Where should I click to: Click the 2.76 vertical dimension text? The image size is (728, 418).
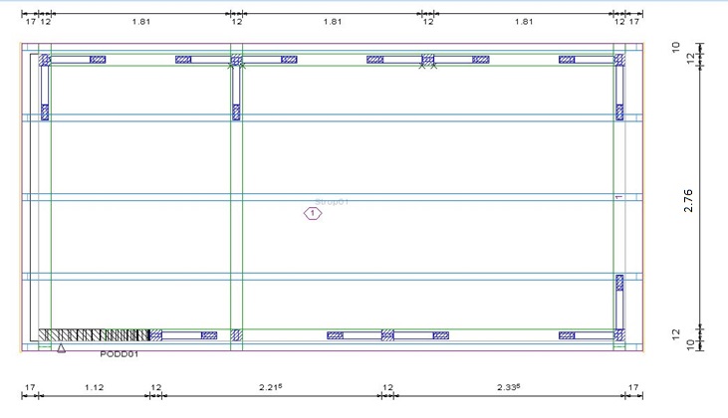[x=703, y=198]
